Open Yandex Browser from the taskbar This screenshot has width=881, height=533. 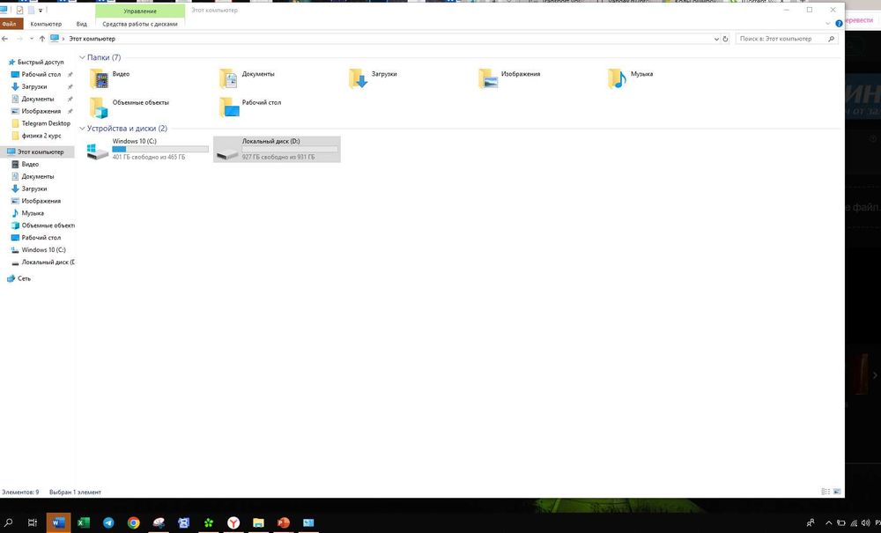tap(233, 522)
